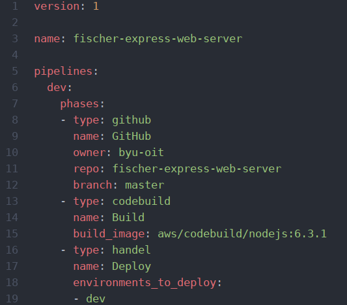Click the master branch value
The height and width of the screenshot is (305, 347).
click(145, 185)
